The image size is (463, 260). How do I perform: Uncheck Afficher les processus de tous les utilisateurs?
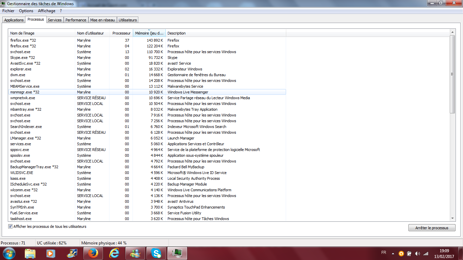11,226
